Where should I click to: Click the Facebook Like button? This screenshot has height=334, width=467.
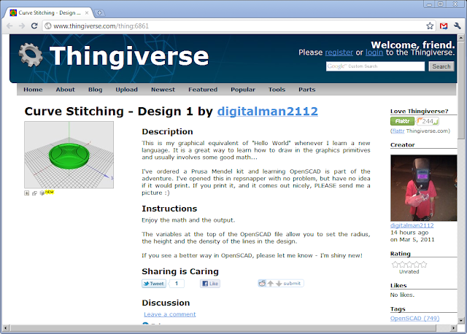coord(210,284)
